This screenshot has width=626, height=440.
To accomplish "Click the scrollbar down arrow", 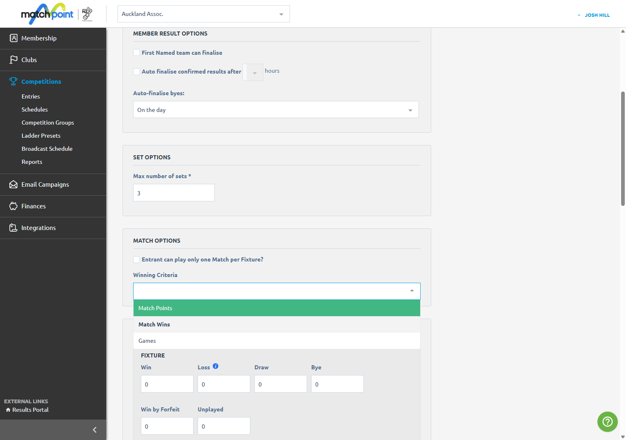I will click(x=623, y=437).
